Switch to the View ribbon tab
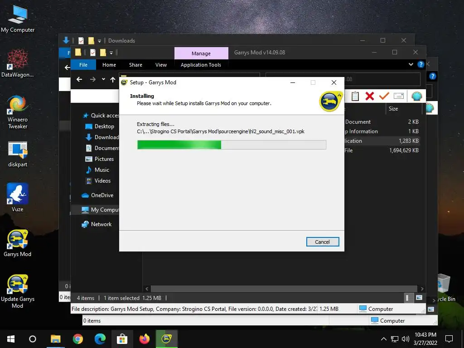The height and width of the screenshot is (348, 464). tap(161, 65)
